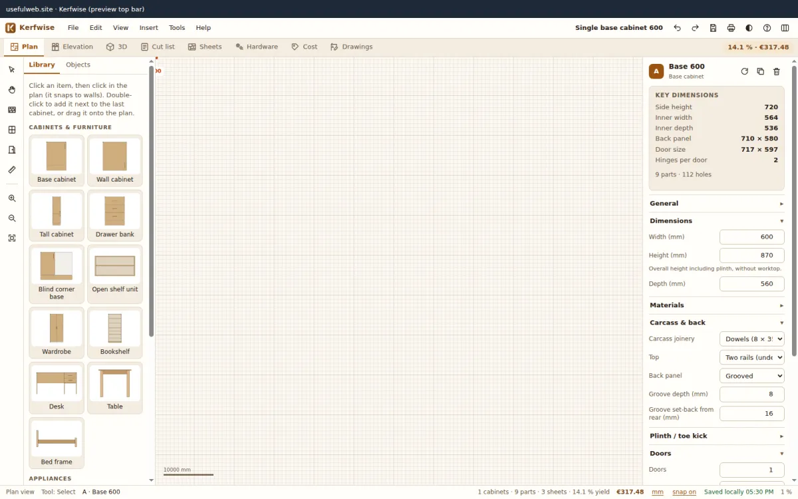Expand the Plinth / toe kick section
Screen dimensions: 798x499
(717, 436)
